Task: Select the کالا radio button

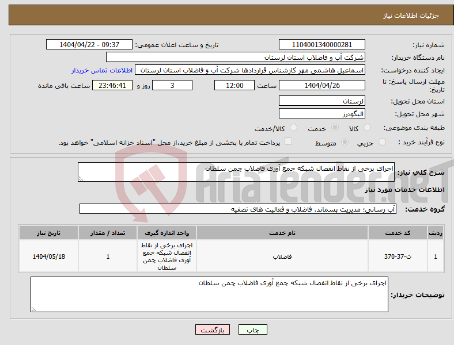Action: [367, 128]
